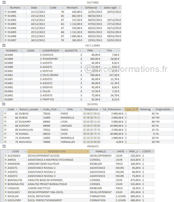Open Ville column filter dropdown
Viewport: 174px width, 202px height.
tap(81, 109)
